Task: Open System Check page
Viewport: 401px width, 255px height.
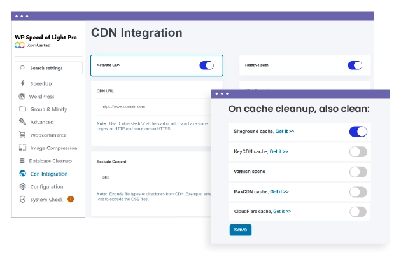Action: tap(46, 200)
